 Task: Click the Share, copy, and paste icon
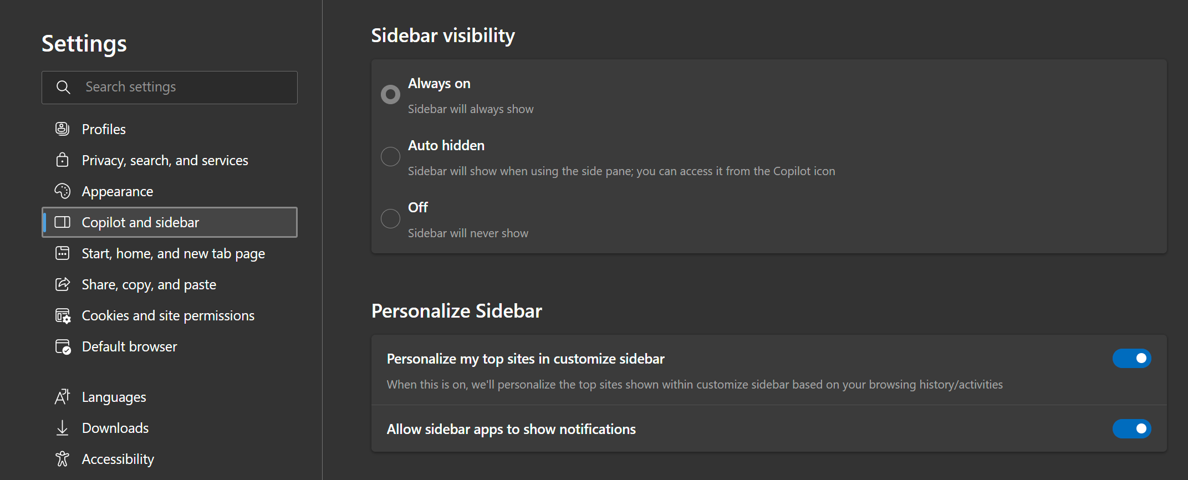[x=63, y=284]
